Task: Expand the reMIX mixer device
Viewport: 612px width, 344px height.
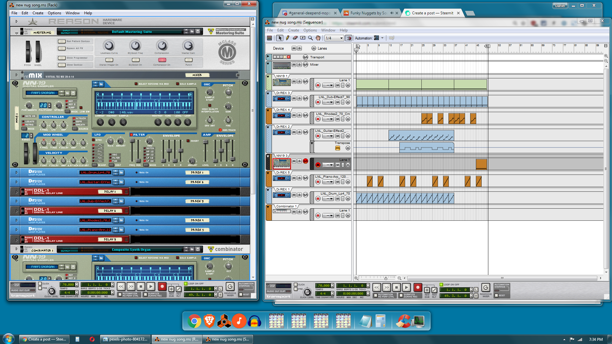Action: pyautogui.click(x=16, y=75)
